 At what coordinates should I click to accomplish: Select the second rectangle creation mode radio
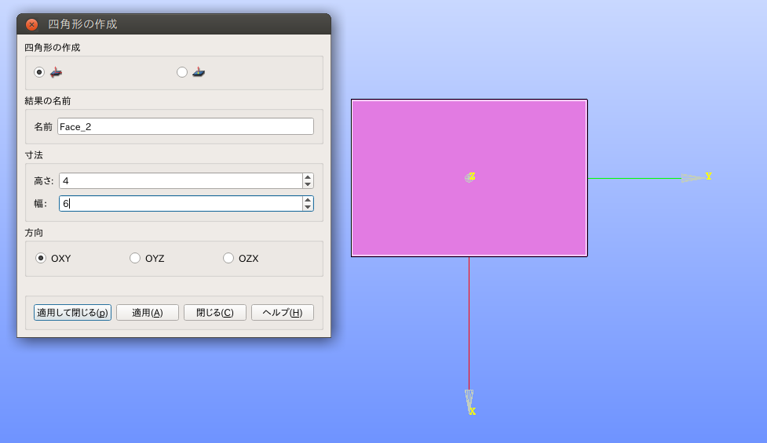pos(182,72)
